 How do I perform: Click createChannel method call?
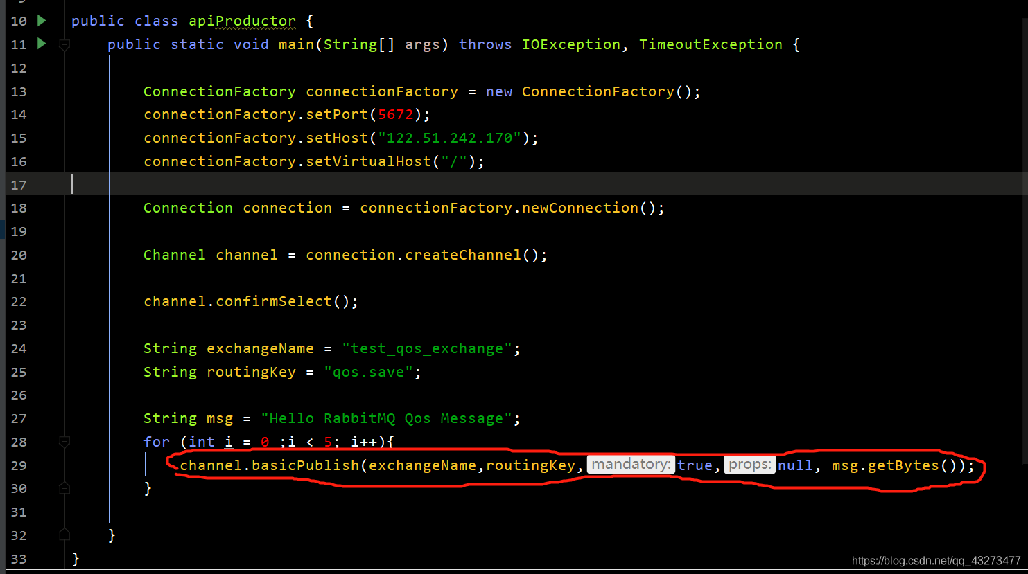tap(463, 255)
